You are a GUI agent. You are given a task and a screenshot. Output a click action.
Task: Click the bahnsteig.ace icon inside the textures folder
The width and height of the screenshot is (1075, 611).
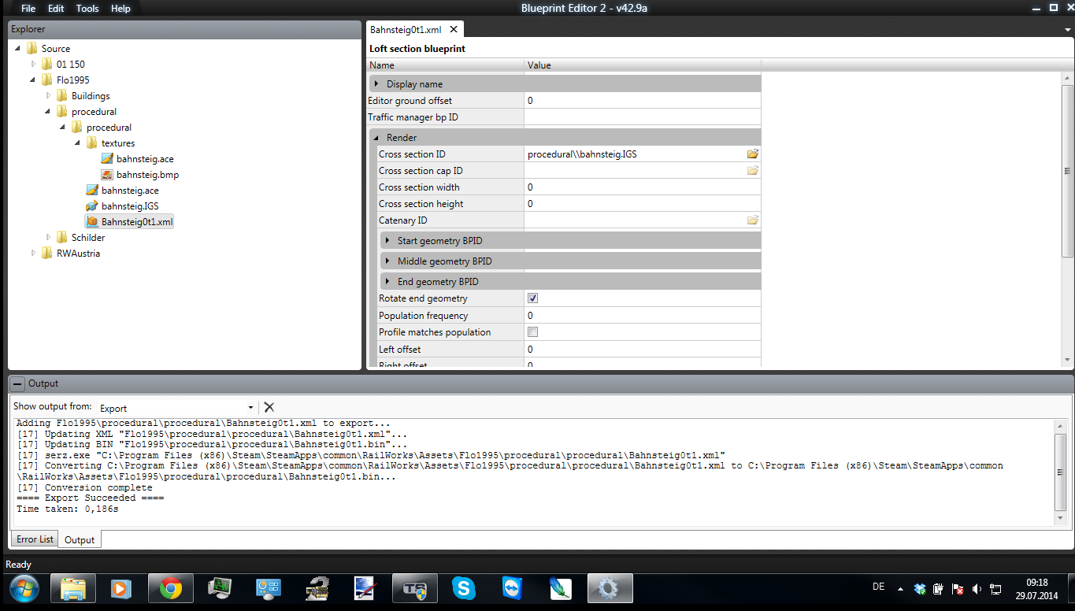[x=108, y=158]
